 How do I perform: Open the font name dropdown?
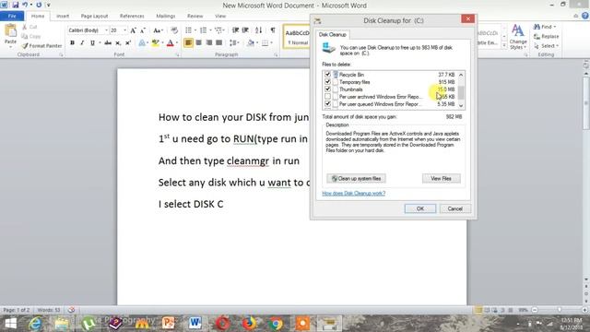106,30
